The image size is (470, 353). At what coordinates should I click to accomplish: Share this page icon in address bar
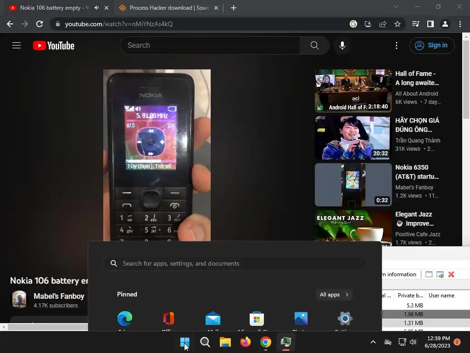383,24
